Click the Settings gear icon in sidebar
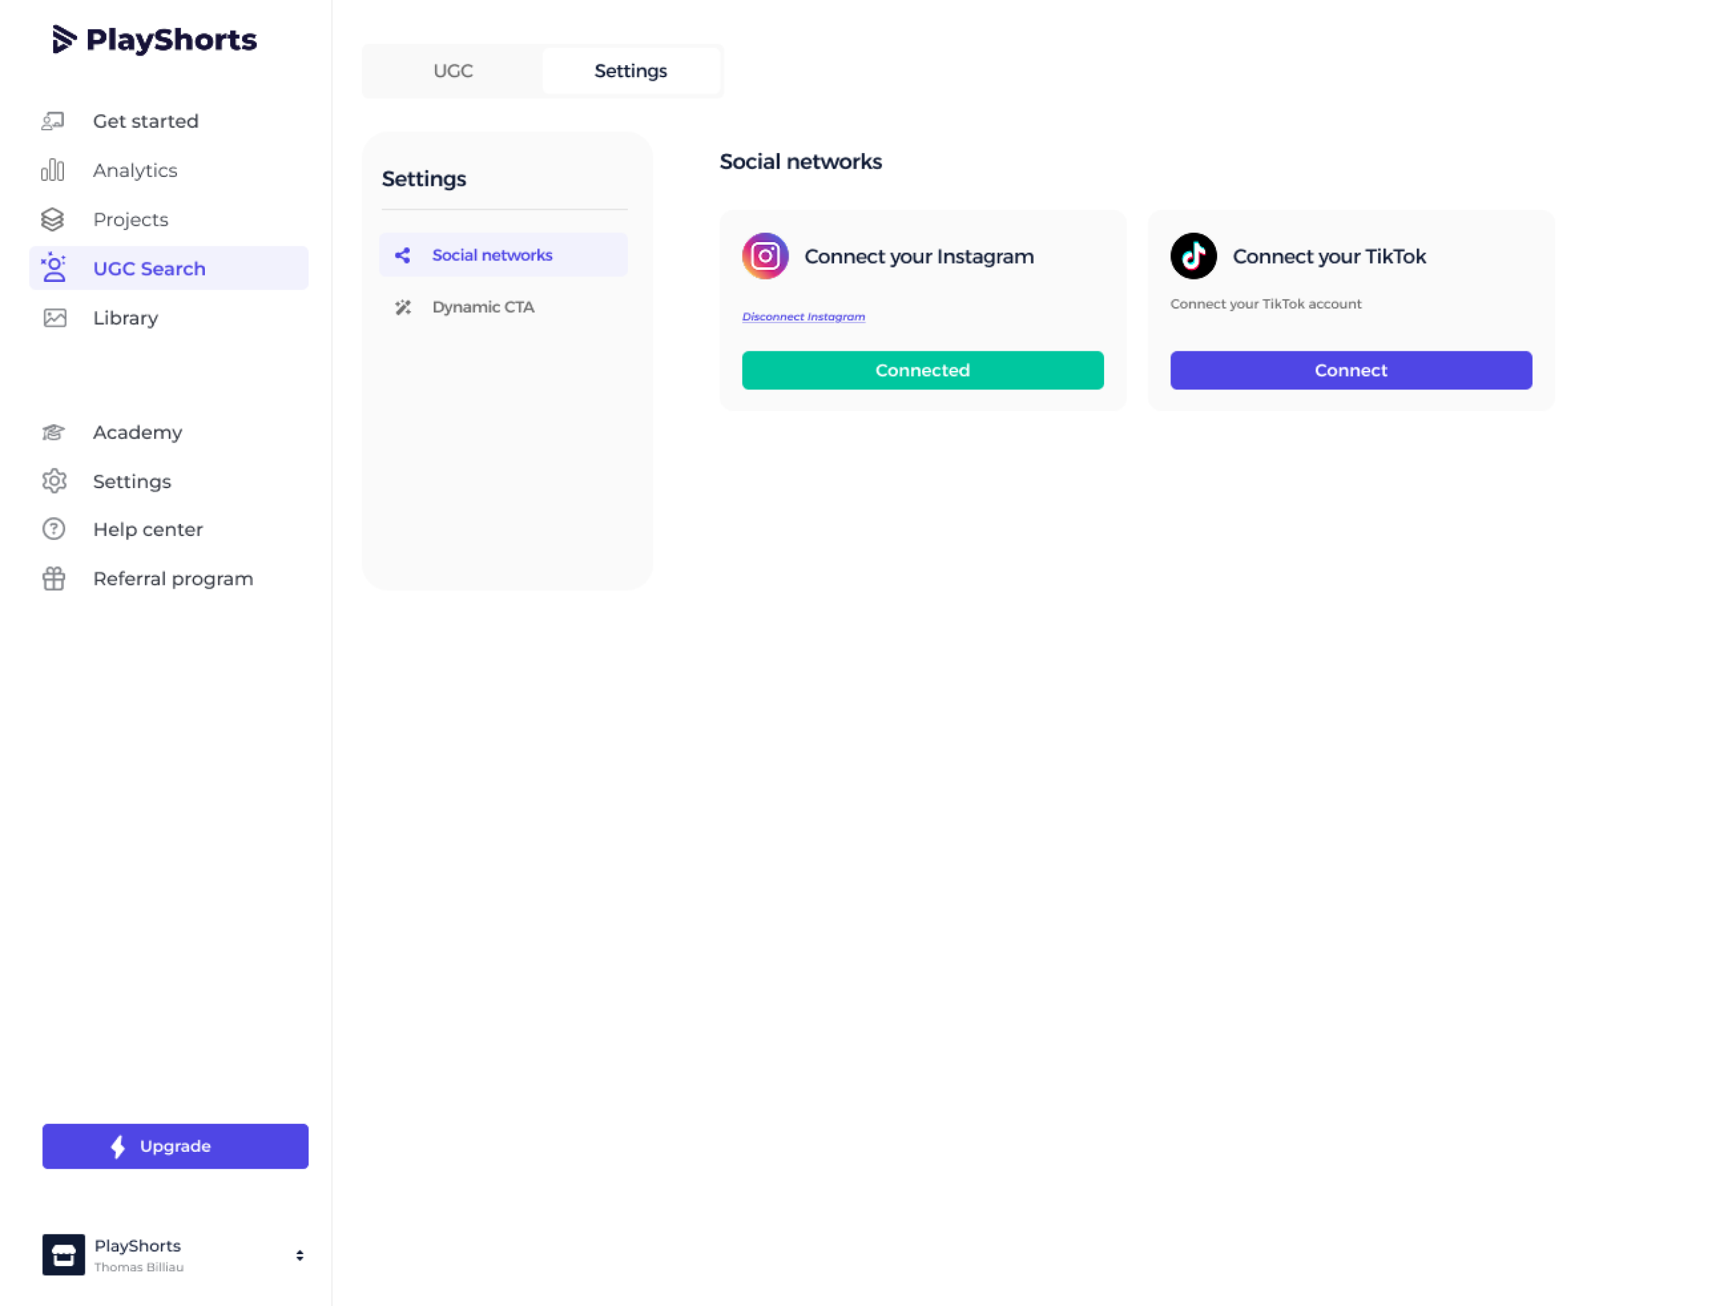The width and height of the screenshot is (1718, 1306). 54,481
